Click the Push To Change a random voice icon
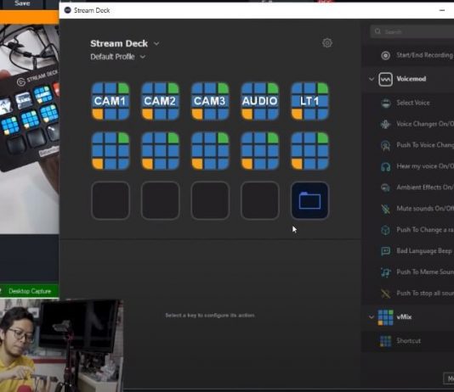The height and width of the screenshot is (392, 454). tap(385, 230)
